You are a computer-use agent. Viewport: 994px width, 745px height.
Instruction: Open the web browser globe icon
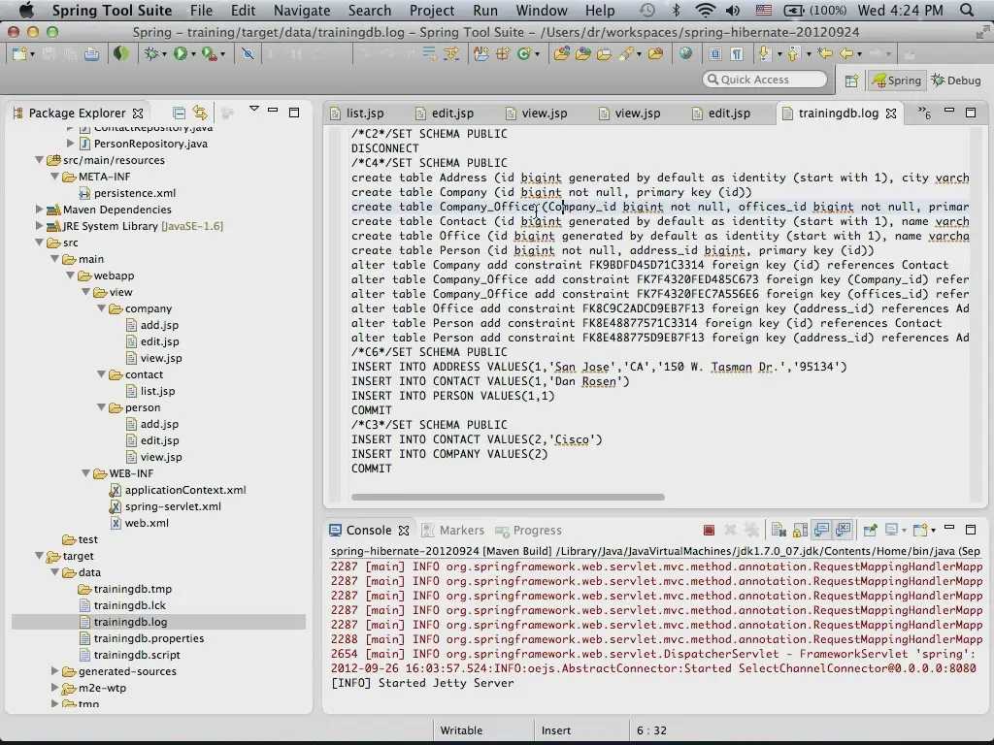(x=686, y=54)
